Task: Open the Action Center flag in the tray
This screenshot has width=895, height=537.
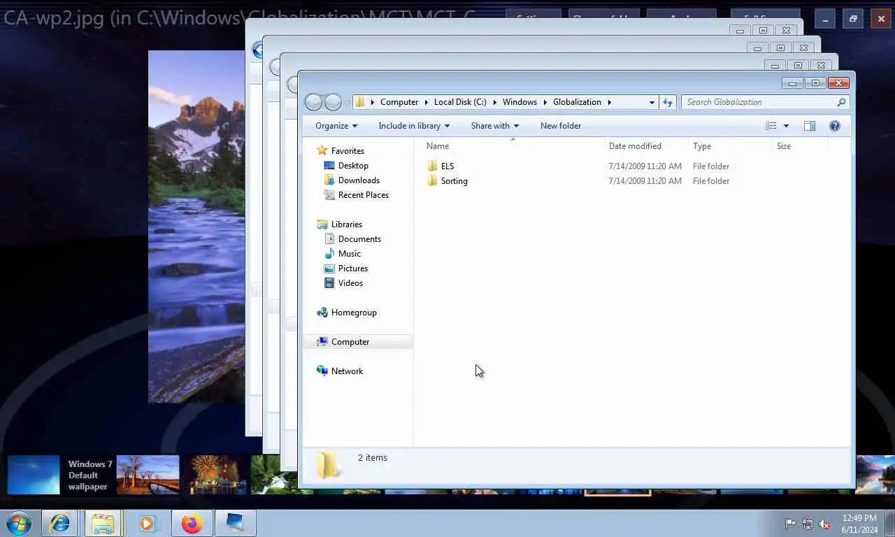Action: click(790, 524)
